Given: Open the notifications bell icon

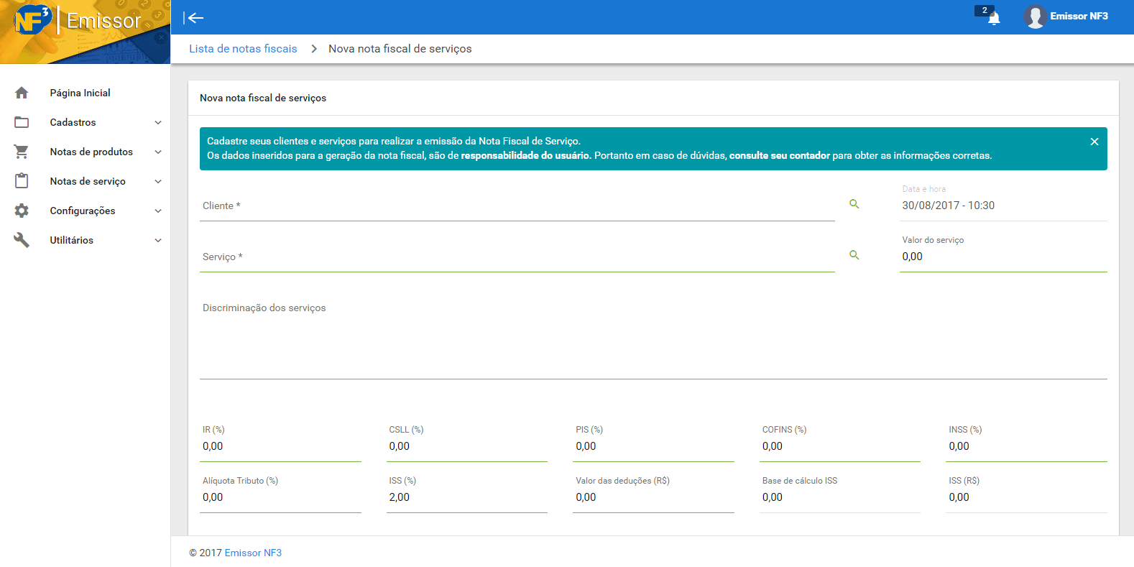Looking at the screenshot, I should (993, 18).
